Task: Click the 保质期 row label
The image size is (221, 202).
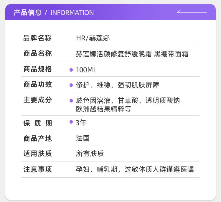Action: click(37, 123)
